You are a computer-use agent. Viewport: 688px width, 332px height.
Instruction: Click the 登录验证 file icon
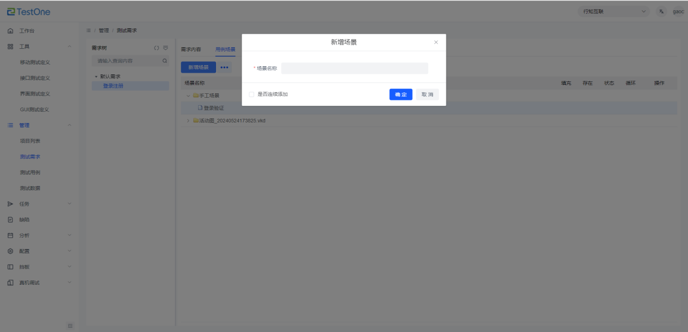point(200,107)
